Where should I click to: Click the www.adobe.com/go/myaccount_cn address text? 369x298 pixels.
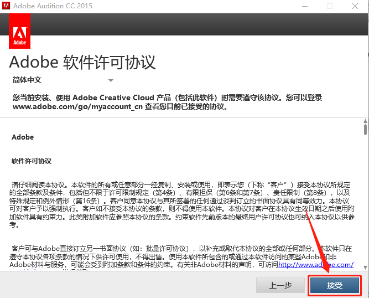[x=77, y=107]
